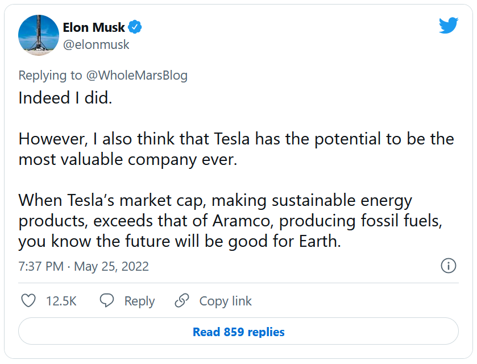Click the "Indeed I did." line
The height and width of the screenshot is (364, 477).
pyautogui.click(x=65, y=98)
